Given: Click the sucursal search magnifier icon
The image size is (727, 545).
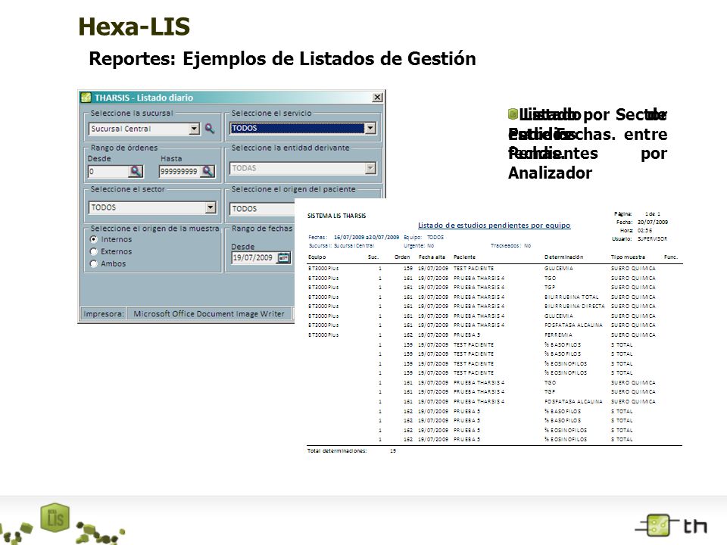Looking at the screenshot, I should coord(210,129).
